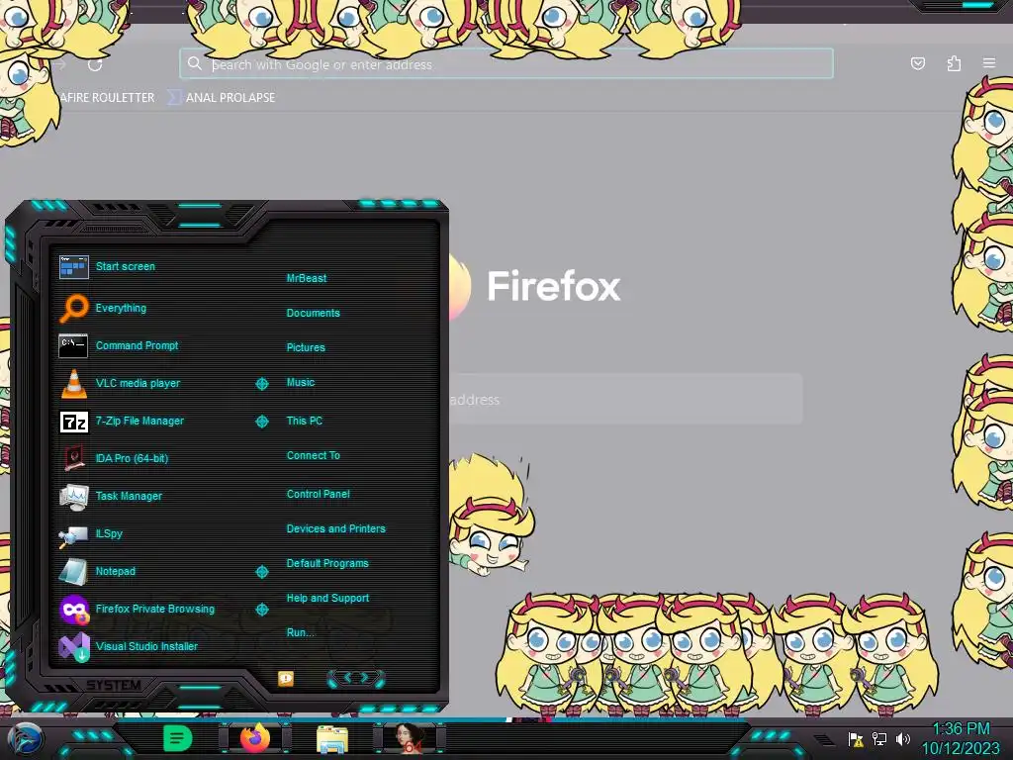Switch to Firefox on the taskbar
This screenshot has width=1013, height=760.
255,738
